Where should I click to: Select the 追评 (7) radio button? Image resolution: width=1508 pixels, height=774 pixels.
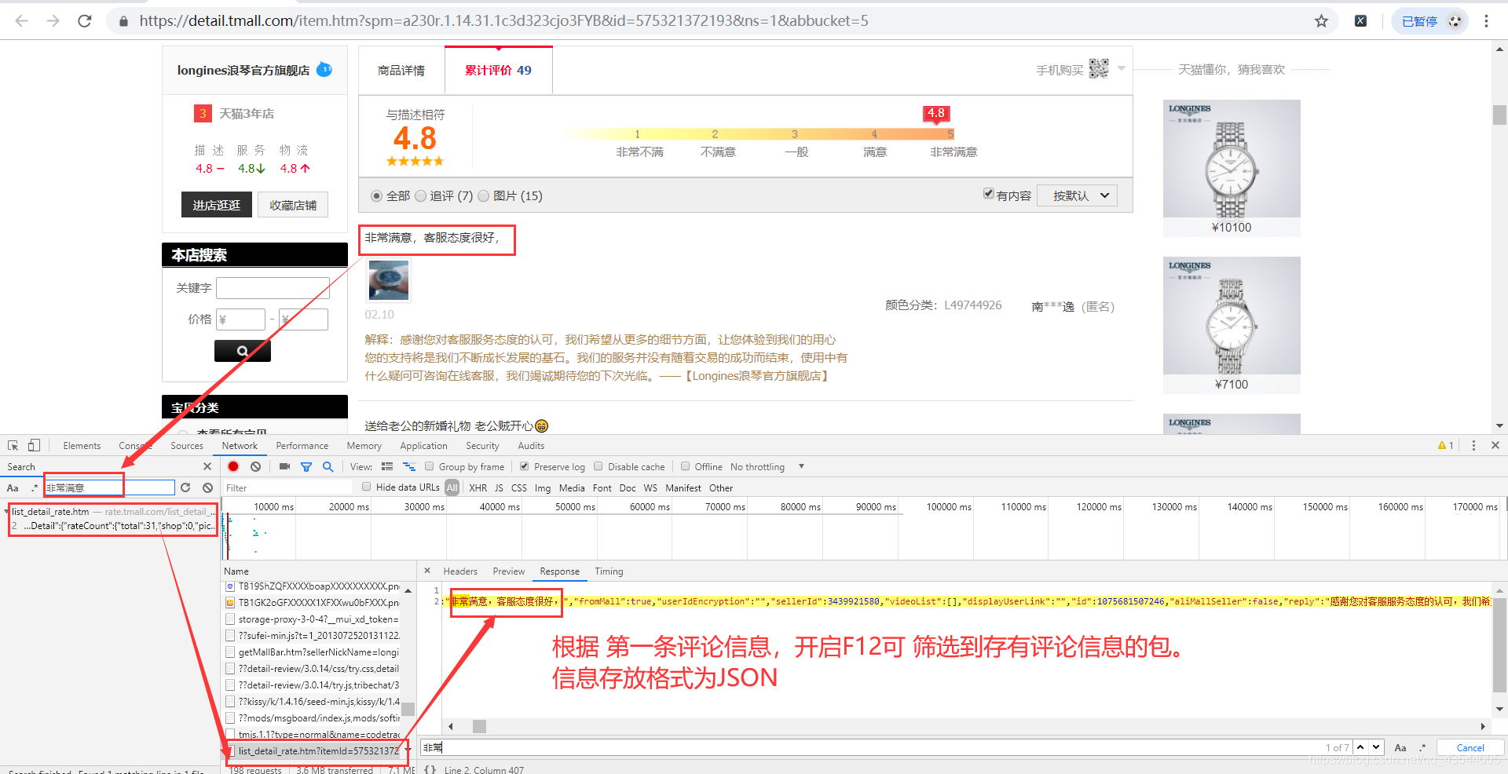point(420,195)
